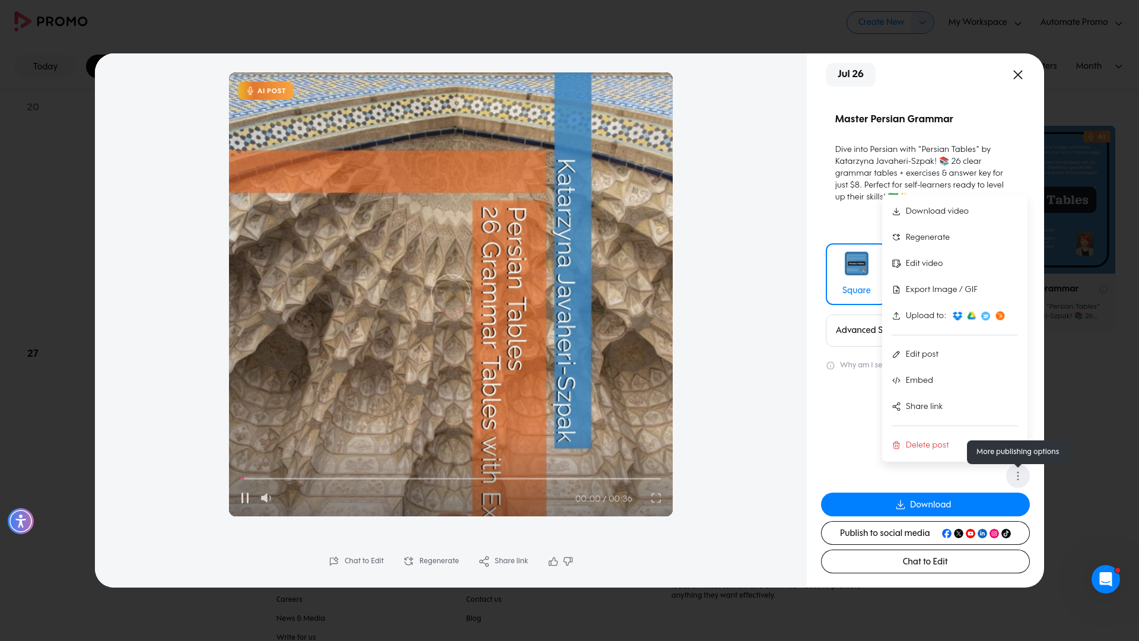This screenshot has height=641, width=1139.
Task: Open My Workspace dropdown
Action: pos(985,23)
